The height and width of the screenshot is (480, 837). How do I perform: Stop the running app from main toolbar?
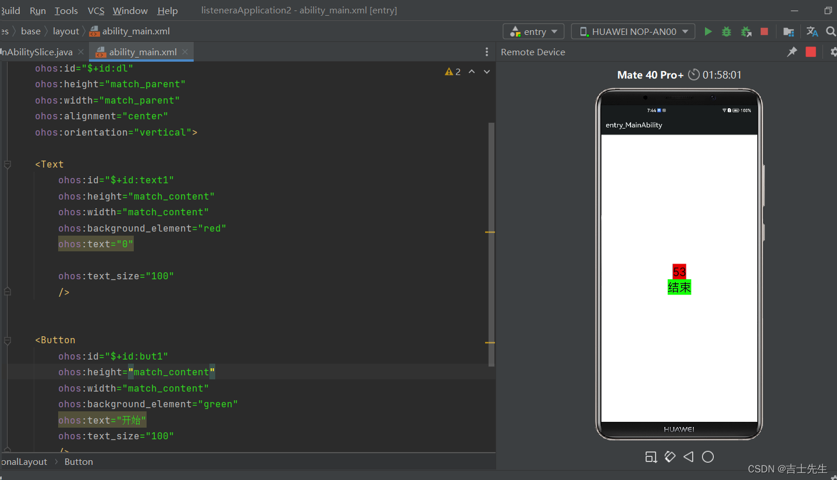point(764,31)
